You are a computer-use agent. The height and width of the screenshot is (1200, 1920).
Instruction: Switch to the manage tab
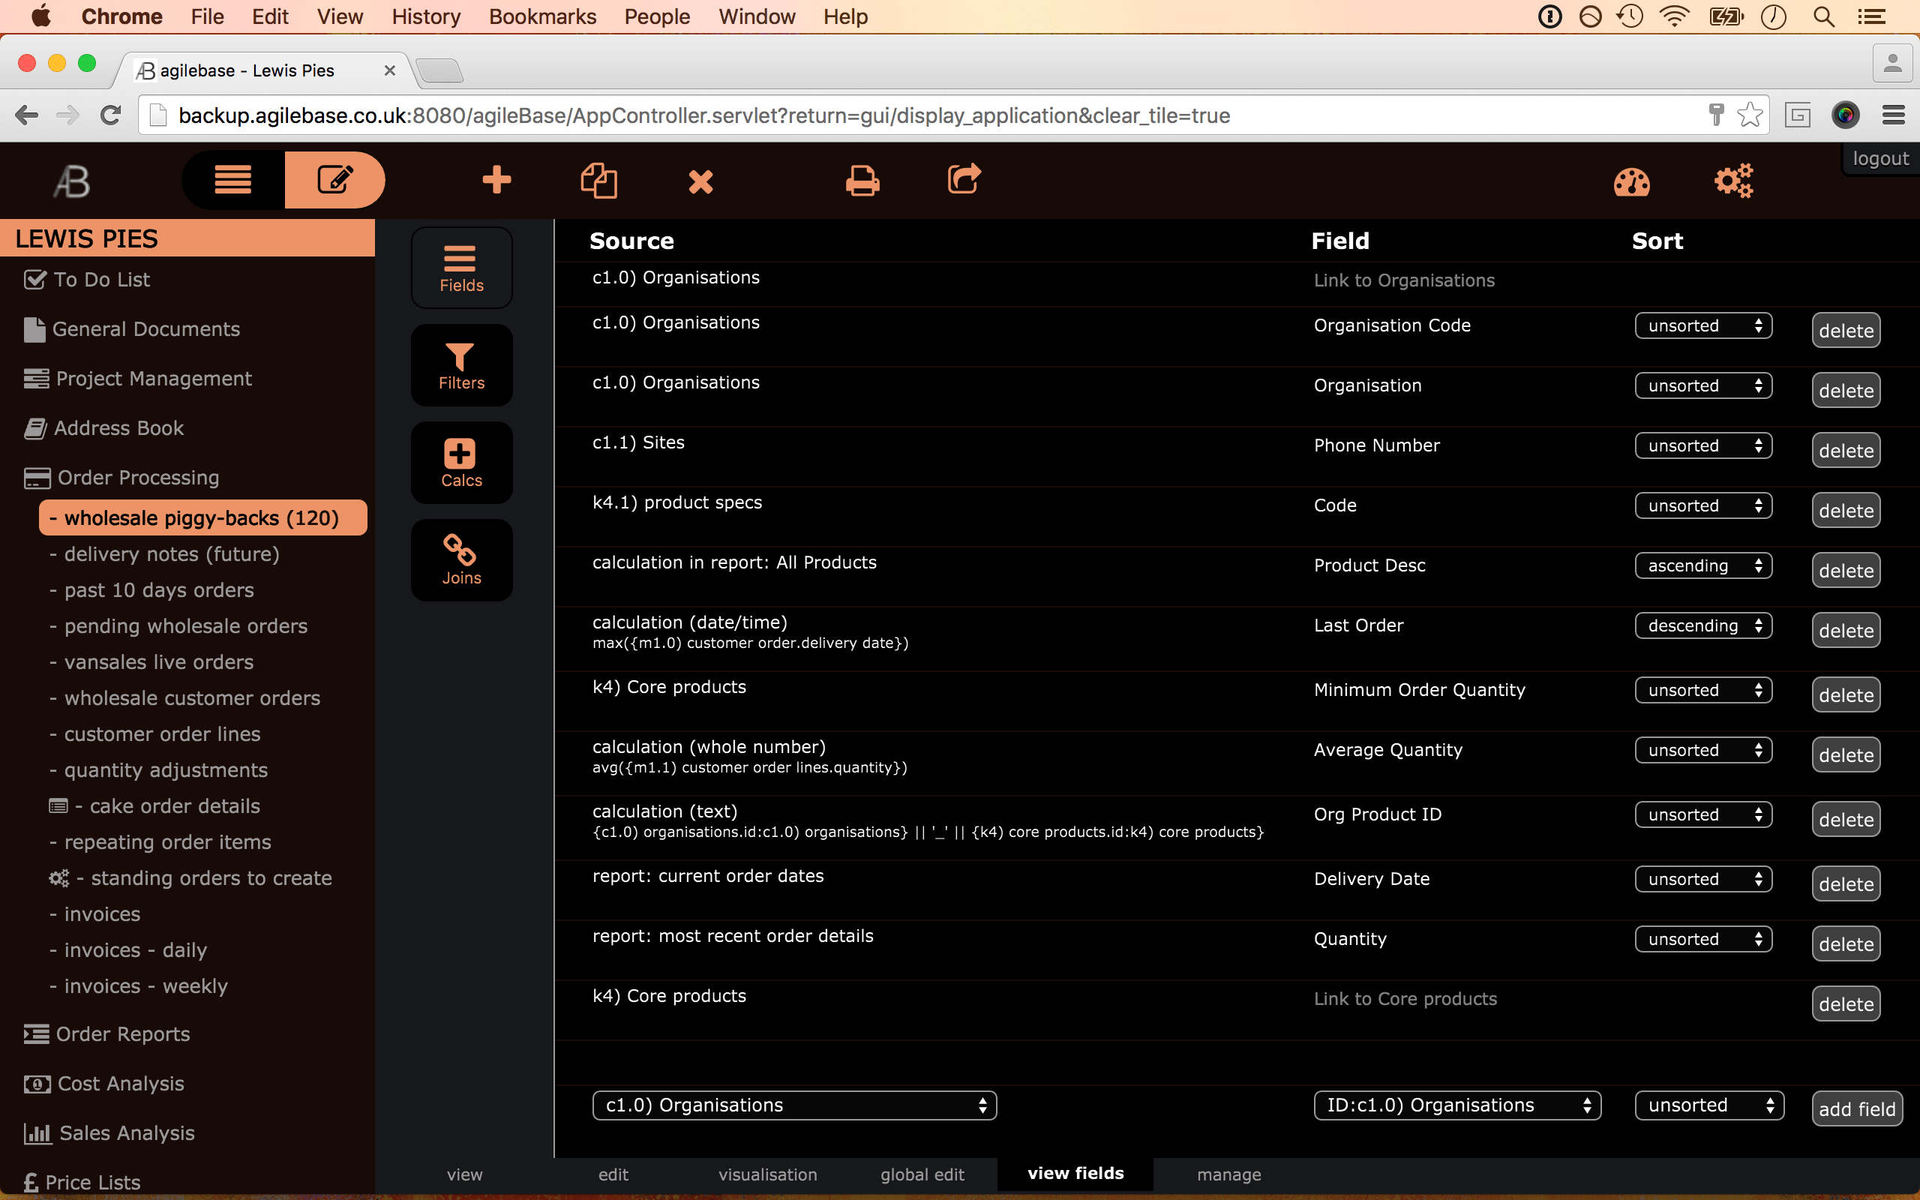coord(1228,1174)
